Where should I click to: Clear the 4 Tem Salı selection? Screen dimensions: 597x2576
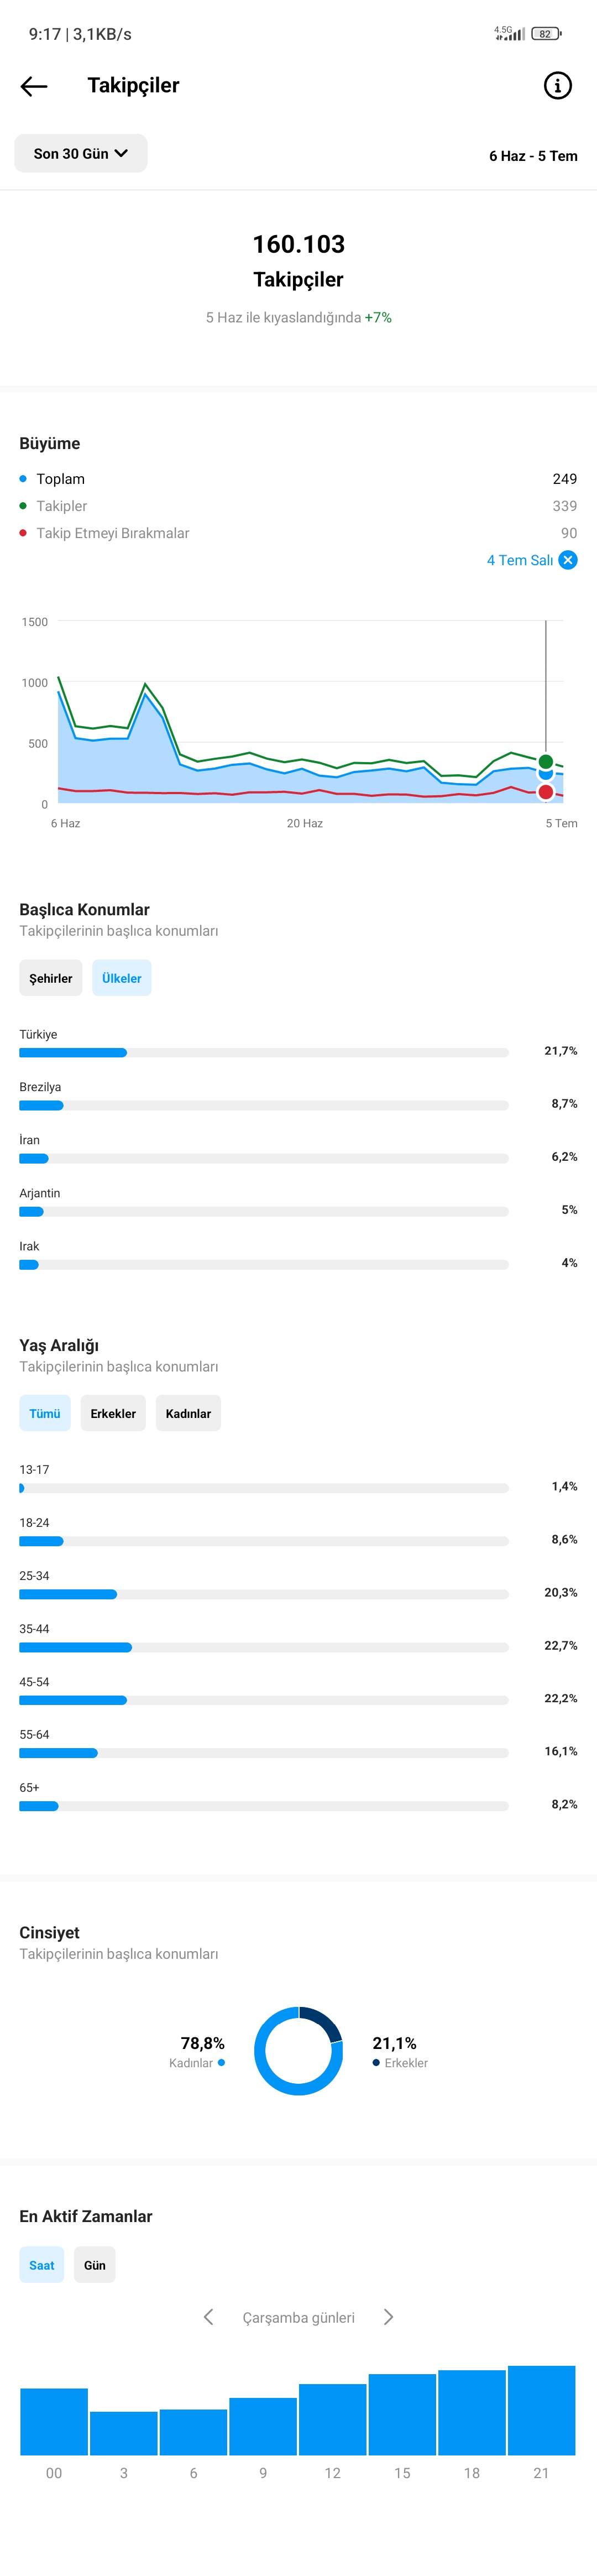pos(568,560)
